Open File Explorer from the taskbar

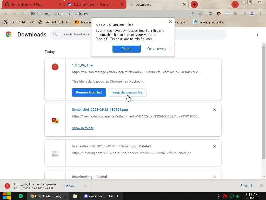tap(75, 196)
